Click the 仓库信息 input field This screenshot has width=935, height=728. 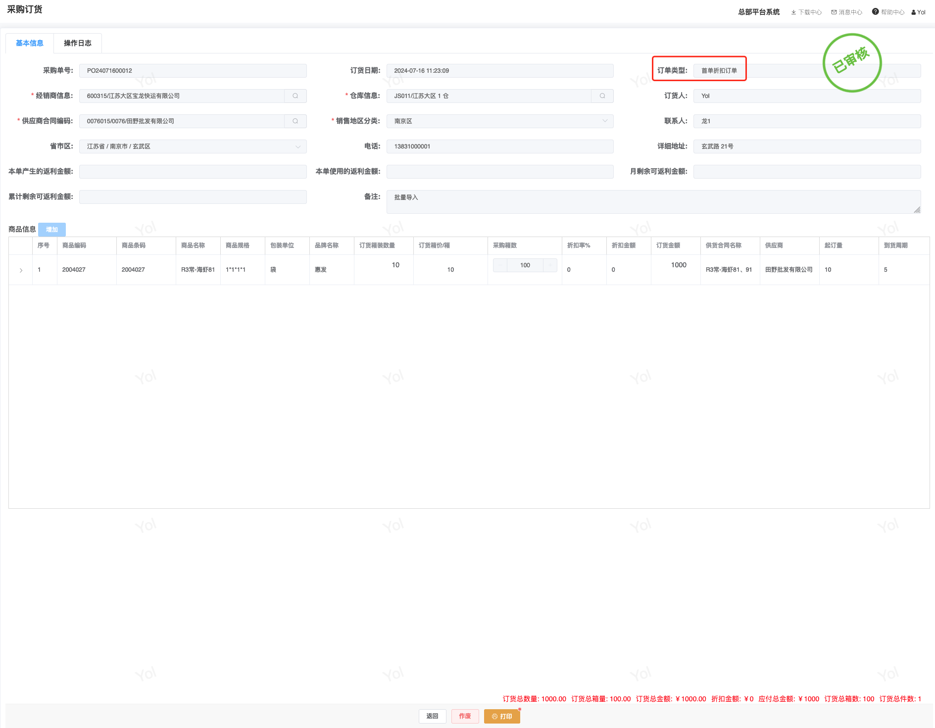pyautogui.click(x=489, y=96)
